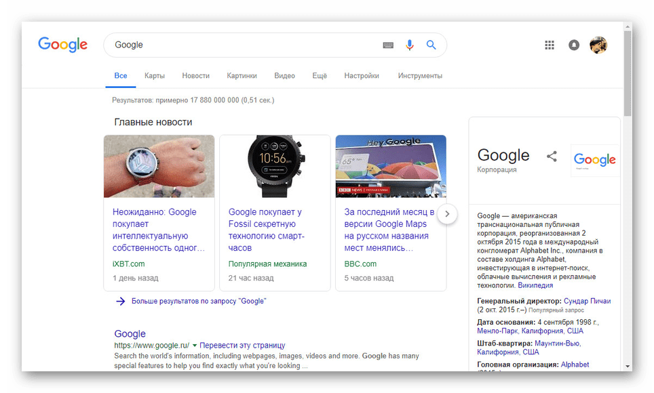Open the wrist smartwatch news thumbnail

tap(159, 166)
